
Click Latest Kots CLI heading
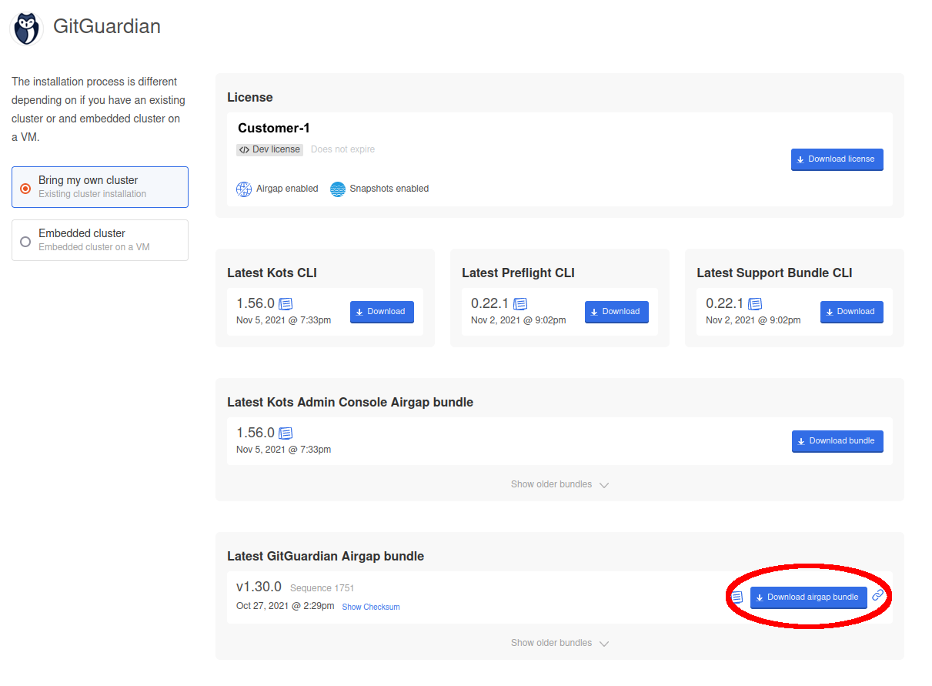point(272,273)
